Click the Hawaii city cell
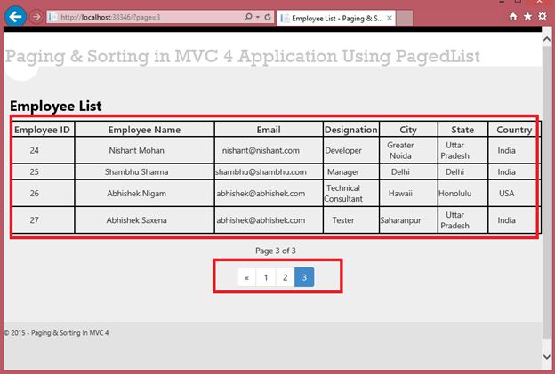555x374 pixels. tap(400, 194)
